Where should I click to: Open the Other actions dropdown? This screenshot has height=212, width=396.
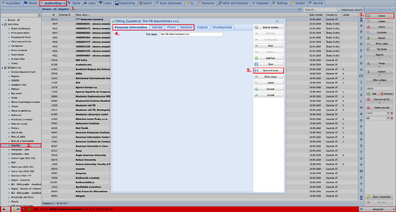click(x=379, y=81)
